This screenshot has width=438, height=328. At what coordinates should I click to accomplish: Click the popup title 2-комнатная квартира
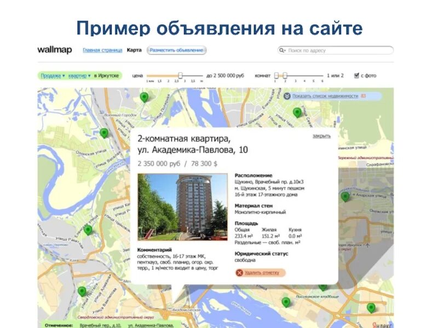(x=184, y=139)
